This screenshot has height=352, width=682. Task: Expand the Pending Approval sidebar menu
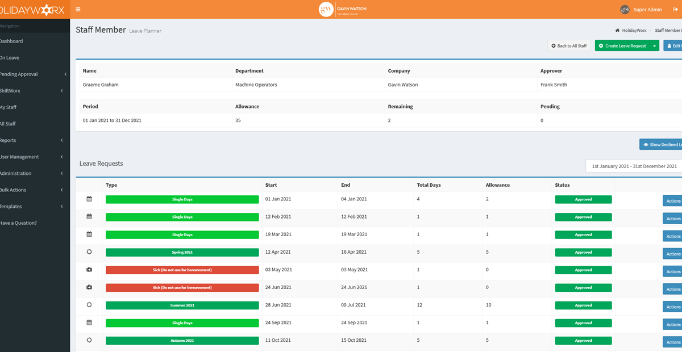pyautogui.click(x=35, y=74)
